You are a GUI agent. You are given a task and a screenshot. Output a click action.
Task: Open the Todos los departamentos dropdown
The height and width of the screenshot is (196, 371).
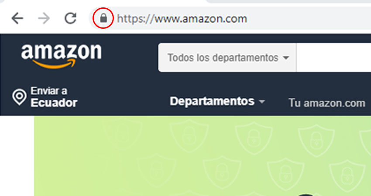click(227, 57)
